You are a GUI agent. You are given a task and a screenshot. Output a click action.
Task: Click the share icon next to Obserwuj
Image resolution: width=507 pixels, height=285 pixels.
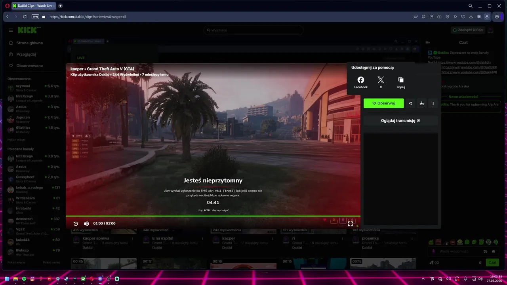(x=410, y=103)
